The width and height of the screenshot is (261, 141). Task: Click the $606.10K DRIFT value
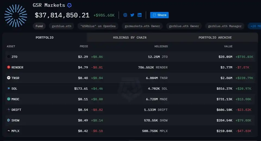click(224, 110)
